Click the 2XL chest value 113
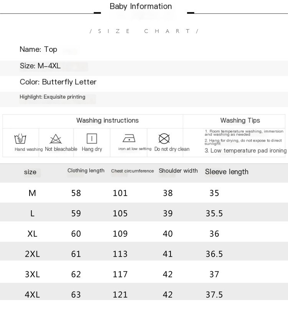 pos(120,254)
